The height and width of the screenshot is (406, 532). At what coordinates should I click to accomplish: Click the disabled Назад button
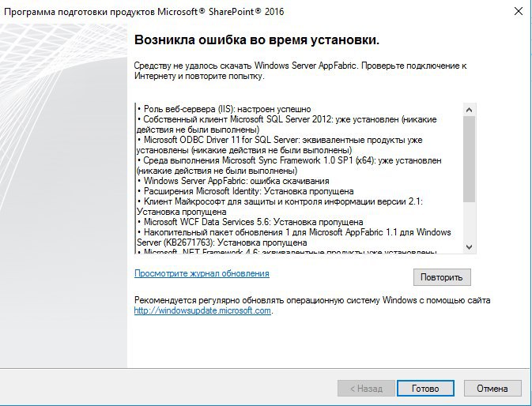(x=366, y=388)
